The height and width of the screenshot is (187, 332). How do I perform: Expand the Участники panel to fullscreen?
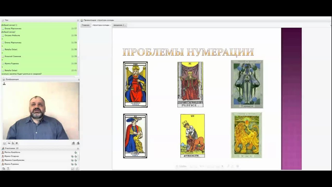tap(78, 149)
